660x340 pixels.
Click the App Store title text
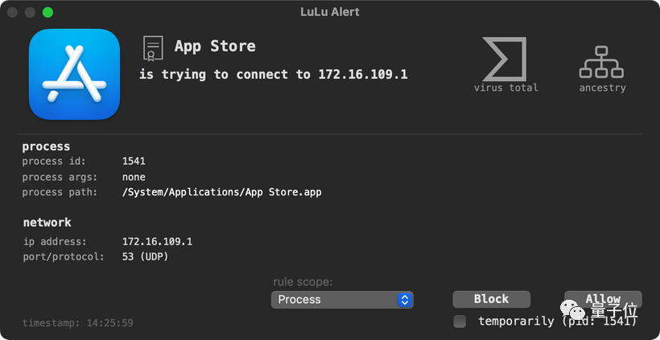(x=215, y=46)
